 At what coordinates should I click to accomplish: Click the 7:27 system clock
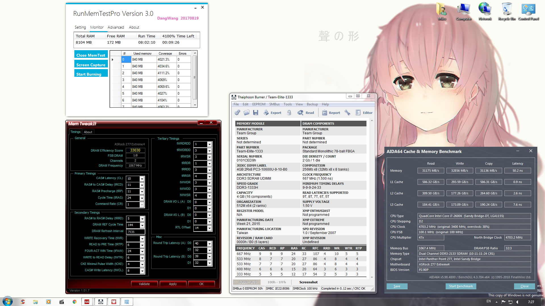pyautogui.click(x=531, y=302)
